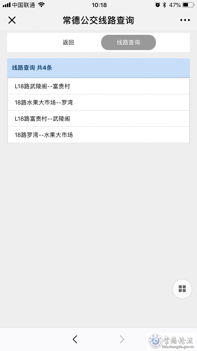Tap the Bluetooth status icon

[x=164, y=5]
